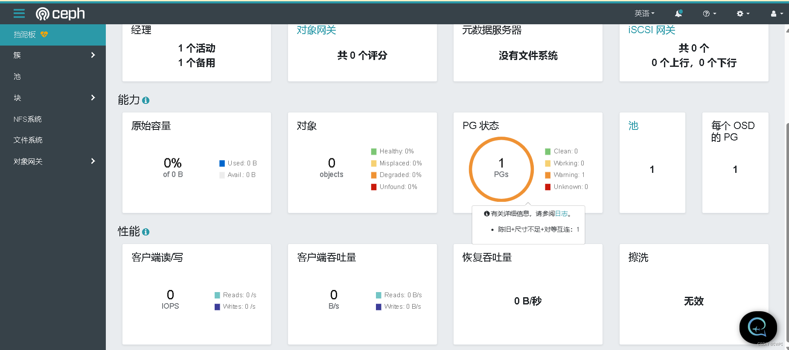The width and height of the screenshot is (789, 350).
Task: Expand the 块 block menu
Action: pos(53,98)
